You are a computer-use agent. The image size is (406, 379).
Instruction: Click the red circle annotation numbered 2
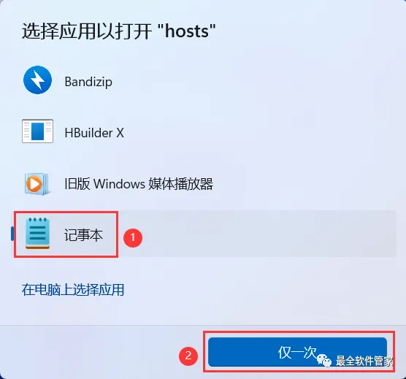[188, 356]
